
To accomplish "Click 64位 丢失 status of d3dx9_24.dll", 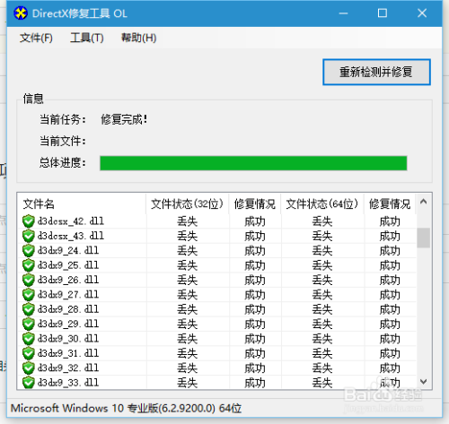I will (x=322, y=251).
